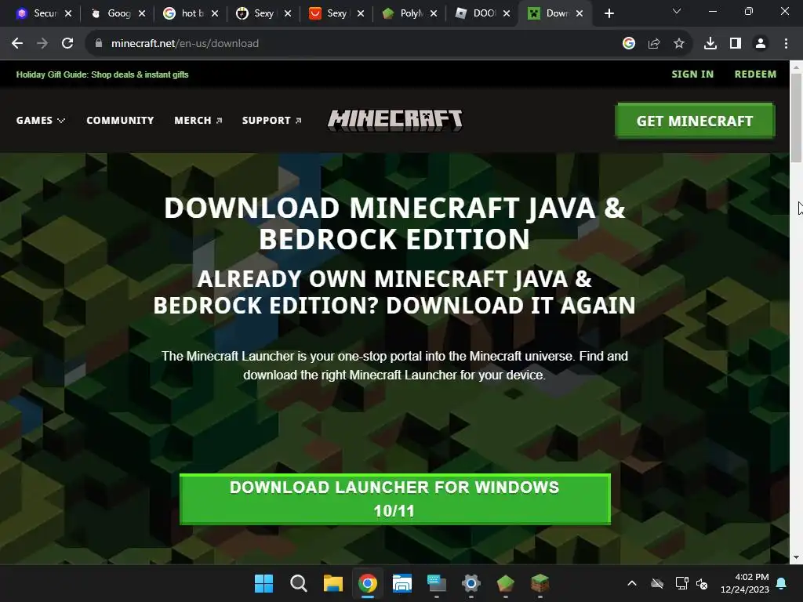Click REDEEM link
Viewport: 803px width, 602px height.
[755, 74]
